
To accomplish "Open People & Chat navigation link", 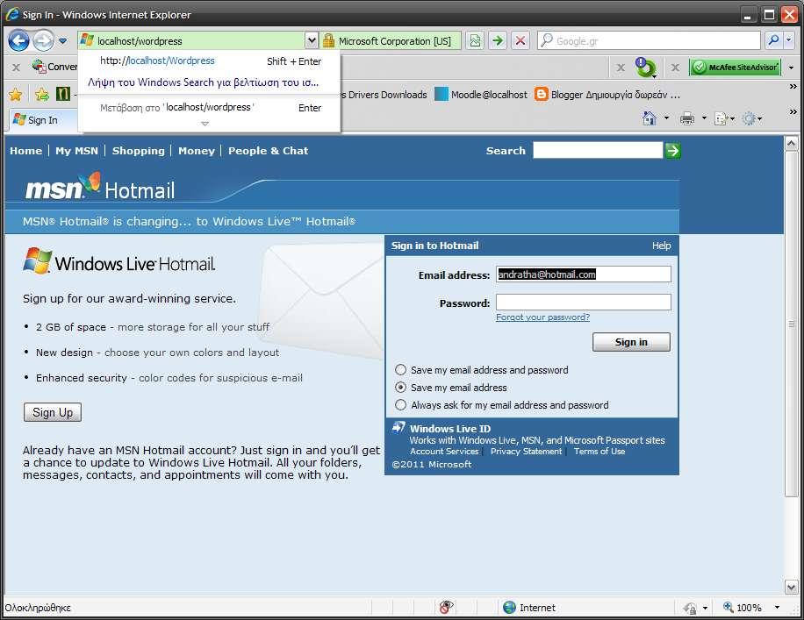I will tap(269, 151).
